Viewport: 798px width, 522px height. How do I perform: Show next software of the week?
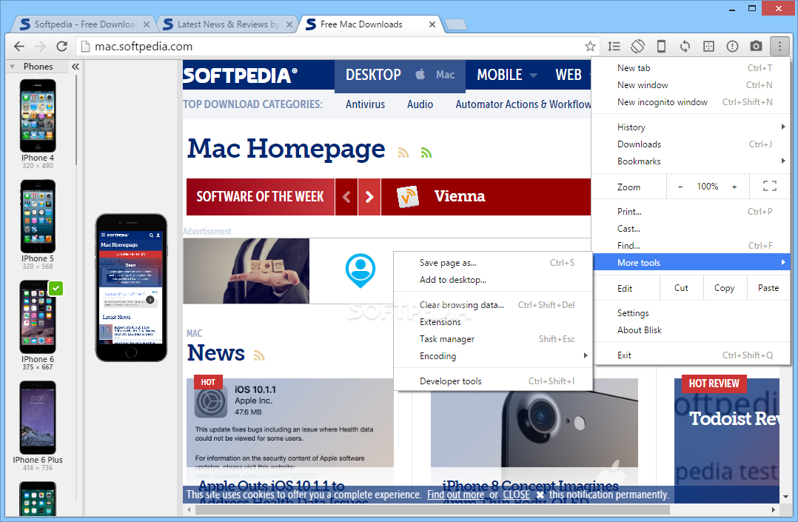coord(369,196)
